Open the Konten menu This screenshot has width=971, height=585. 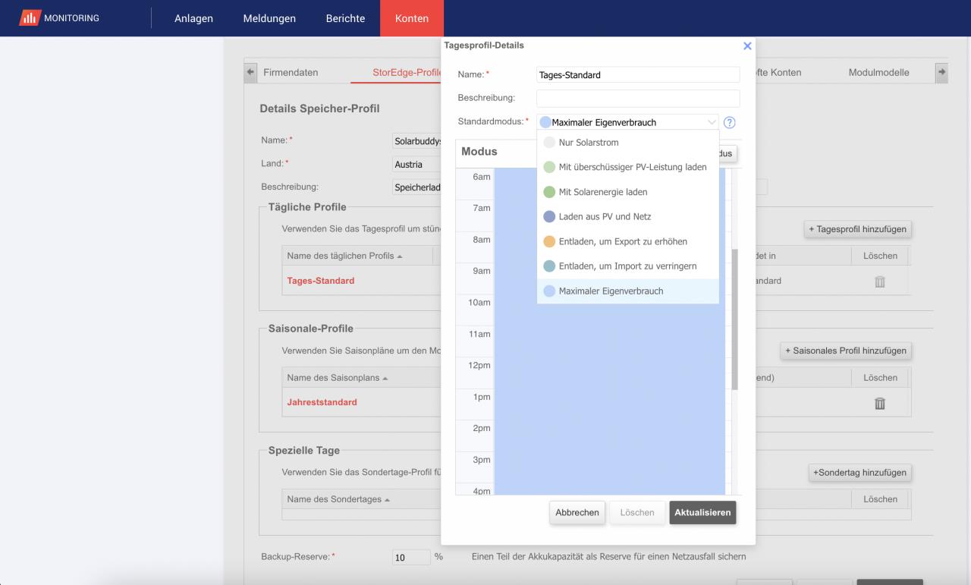click(x=412, y=18)
